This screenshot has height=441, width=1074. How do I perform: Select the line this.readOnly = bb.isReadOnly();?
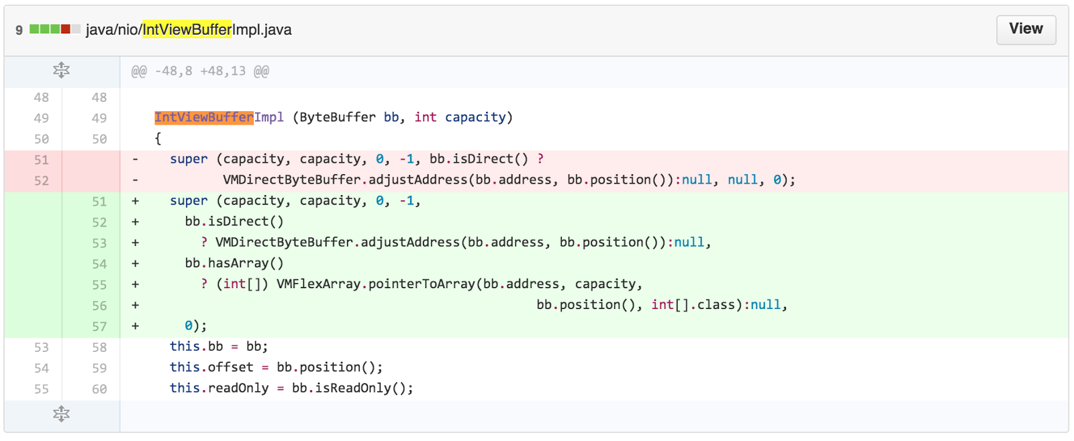pyautogui.click(x=291, y=388)
